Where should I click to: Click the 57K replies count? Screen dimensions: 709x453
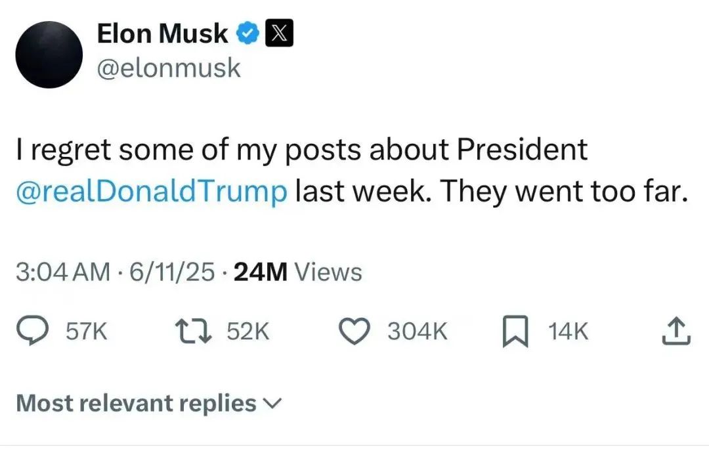pyautogui.click(x=87, y=332)
